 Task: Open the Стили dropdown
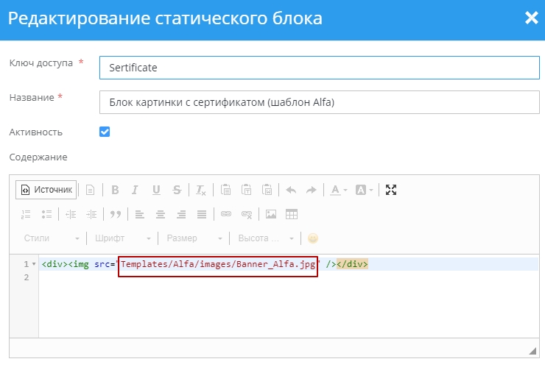click(52, 238)
